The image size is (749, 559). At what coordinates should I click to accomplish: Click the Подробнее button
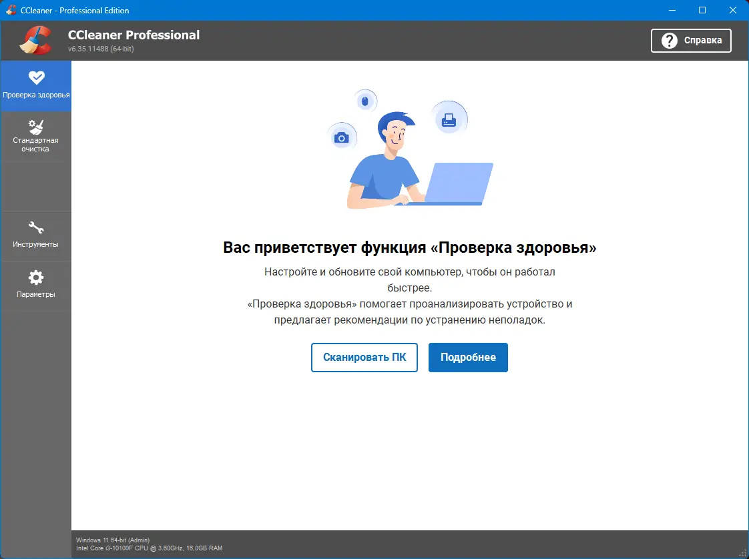click(x=468, y=358)
